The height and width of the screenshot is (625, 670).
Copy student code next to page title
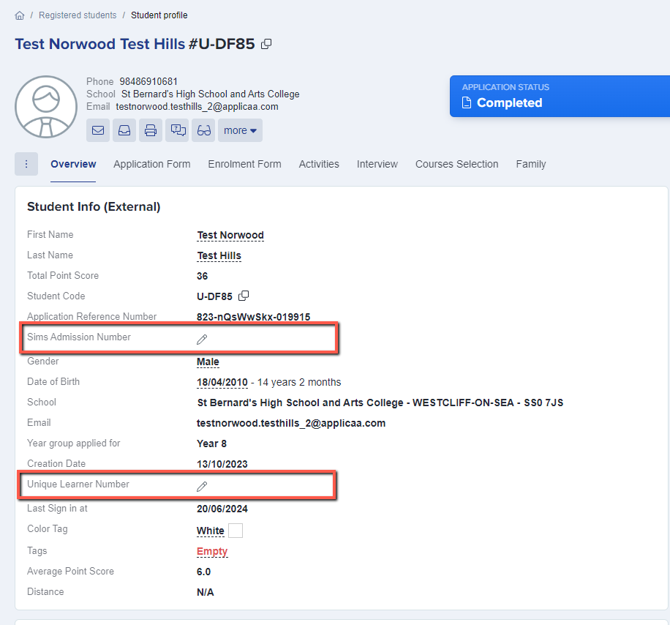[266, 44]
